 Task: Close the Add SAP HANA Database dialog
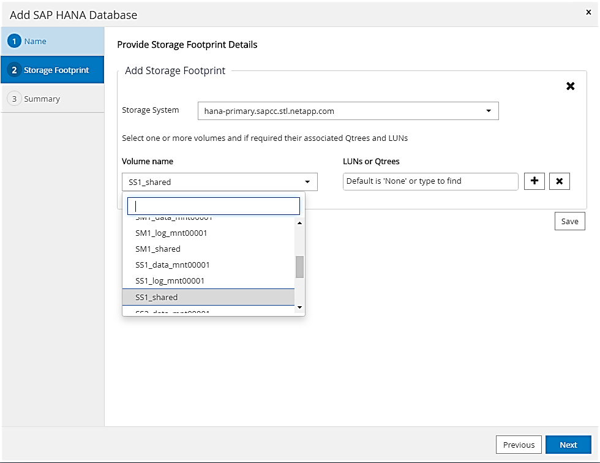588,12
